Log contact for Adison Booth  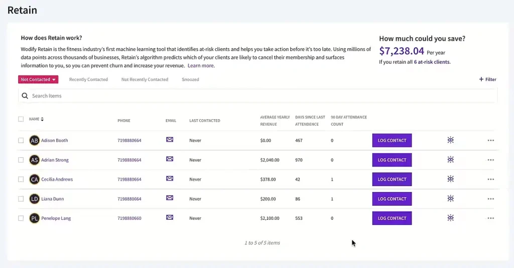click(x=392, y=140)
